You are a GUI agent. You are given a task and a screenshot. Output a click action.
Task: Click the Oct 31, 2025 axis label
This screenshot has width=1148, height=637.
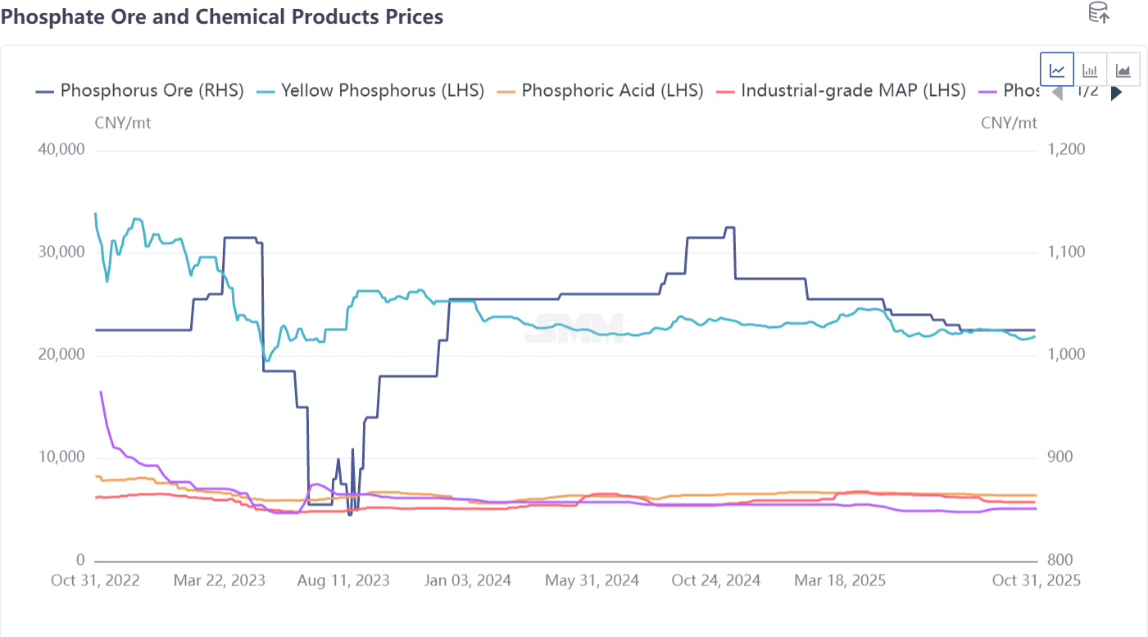click(1036, 580)
